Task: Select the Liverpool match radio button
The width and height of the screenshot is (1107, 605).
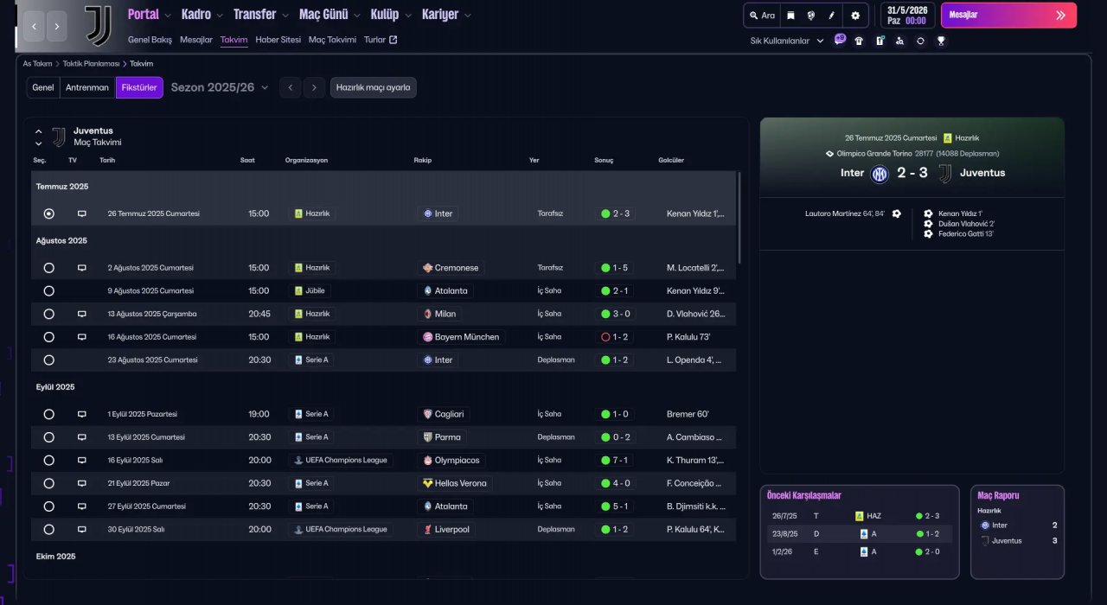Action: pyautogui.click(x=48, y=529)
